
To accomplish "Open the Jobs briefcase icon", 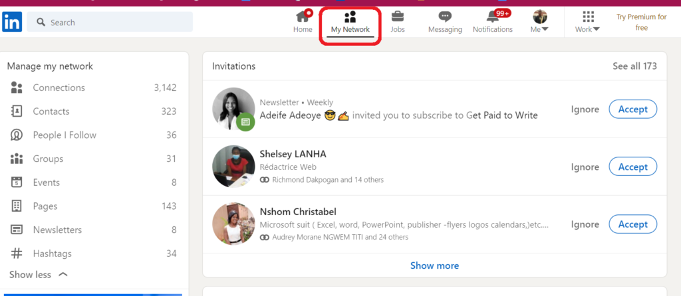I will [x=398, y=17].
